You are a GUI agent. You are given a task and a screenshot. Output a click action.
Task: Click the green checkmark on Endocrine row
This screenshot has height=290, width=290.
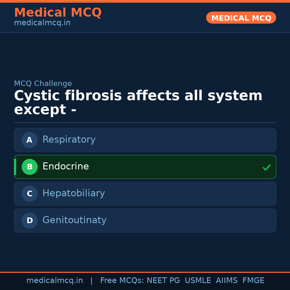coord(266,167)
